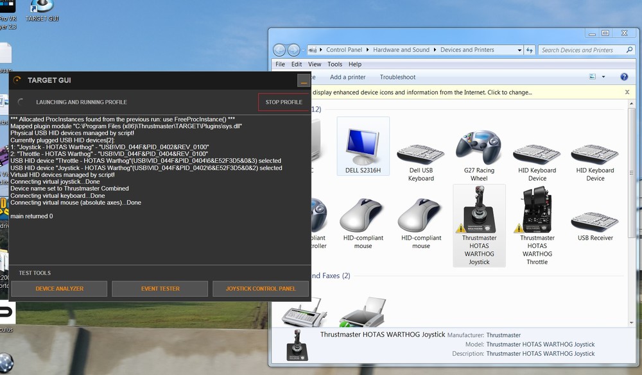This screenshot has height=375, width=642.
Task: Expand the arrow after Control Panel breadcrumb
Action: [368, 50]
